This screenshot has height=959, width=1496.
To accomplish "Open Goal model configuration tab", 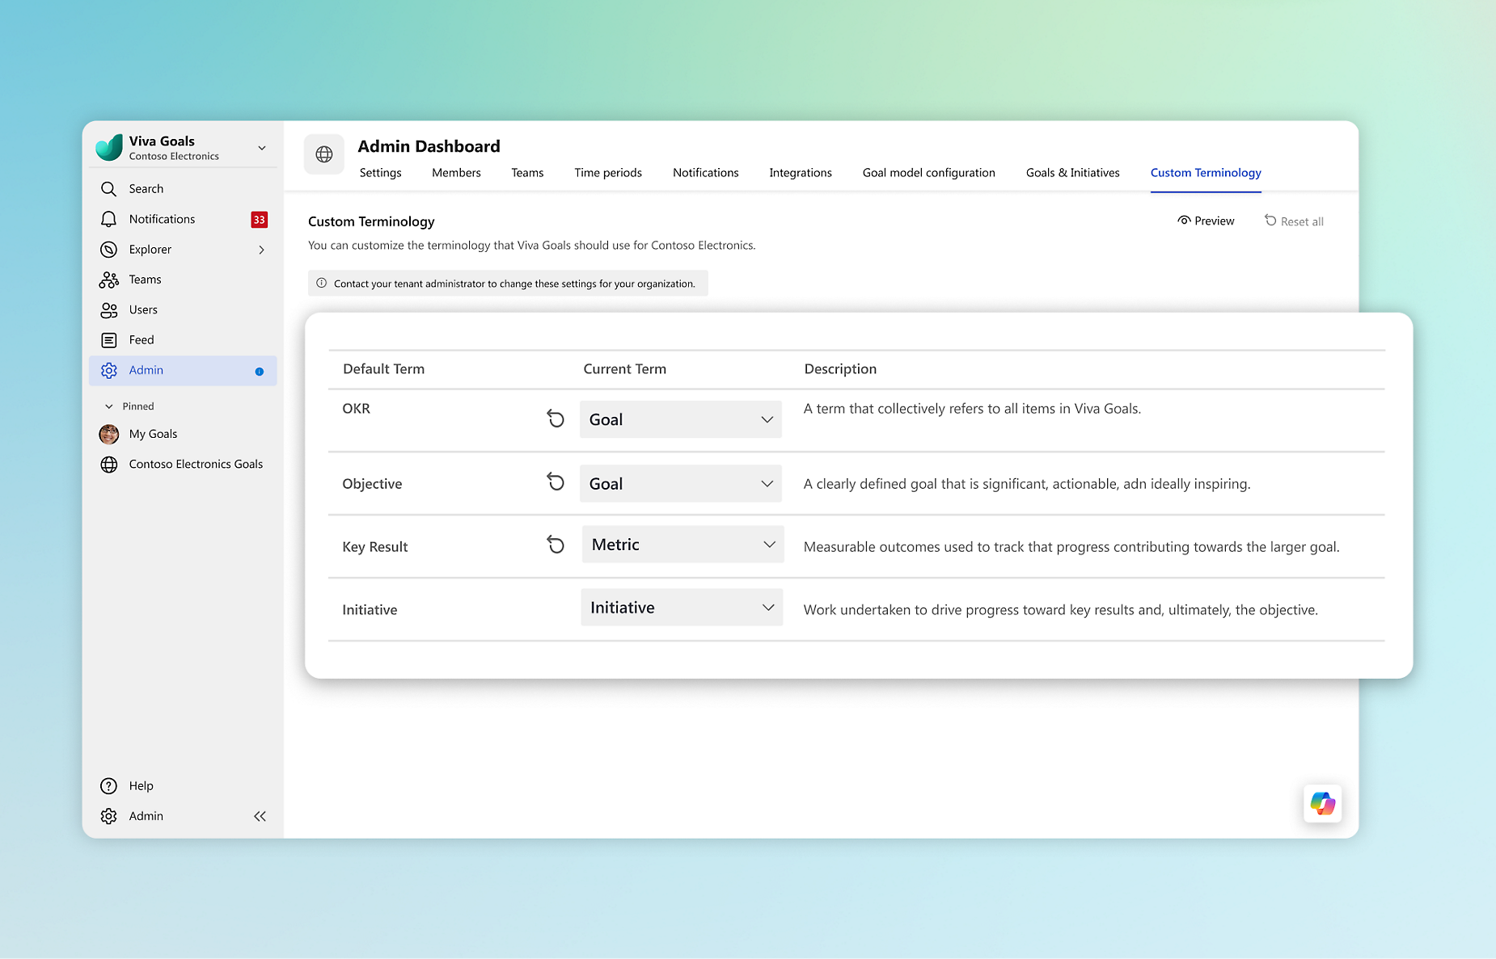I will pyautogui.click(x=928, y=173).
